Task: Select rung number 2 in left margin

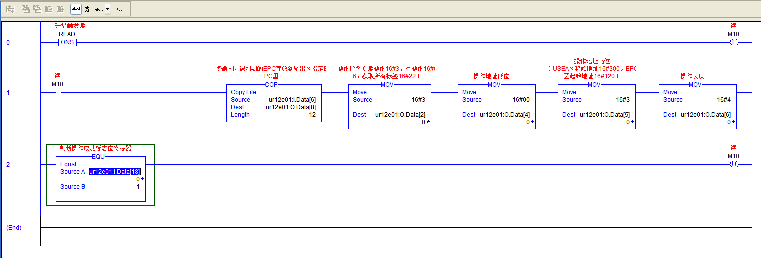Action: pos(8,165)
